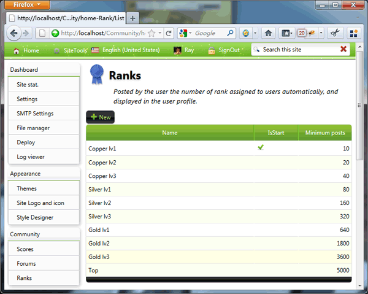Click the page vertical scrollbar thumb
The width and height of the screenshot is (368, 294).
(x=359, y=106)
